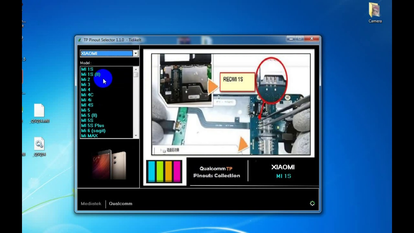
Task: Open the XIAOMI brand dropdown arrow
Action: (x=136, y=53)
